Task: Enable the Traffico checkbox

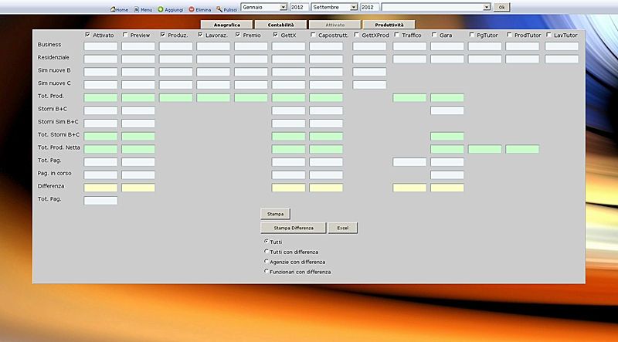Action: click(x=396, y=35)
